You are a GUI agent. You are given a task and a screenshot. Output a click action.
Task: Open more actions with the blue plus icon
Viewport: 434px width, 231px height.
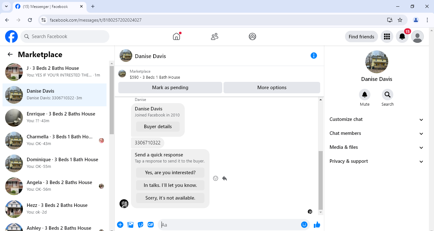tap(120, 225)
